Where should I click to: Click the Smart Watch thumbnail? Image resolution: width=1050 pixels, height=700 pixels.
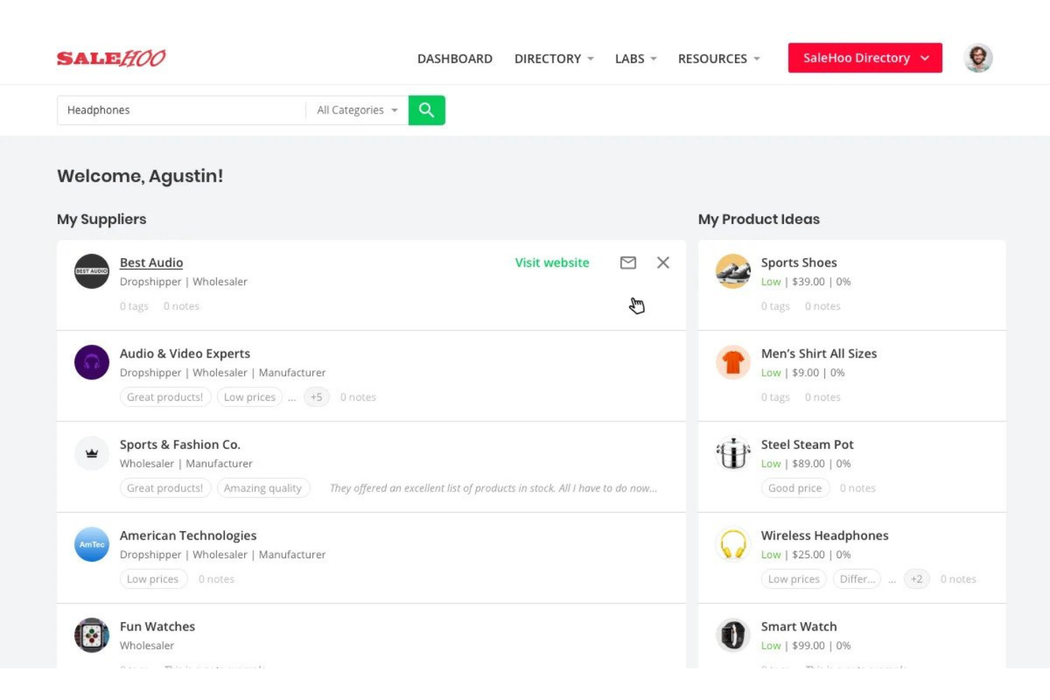point(734,635)
